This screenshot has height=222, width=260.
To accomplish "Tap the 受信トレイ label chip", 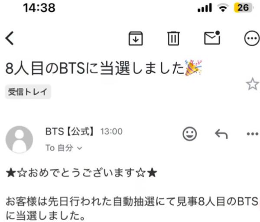I will tap(28, 92).
